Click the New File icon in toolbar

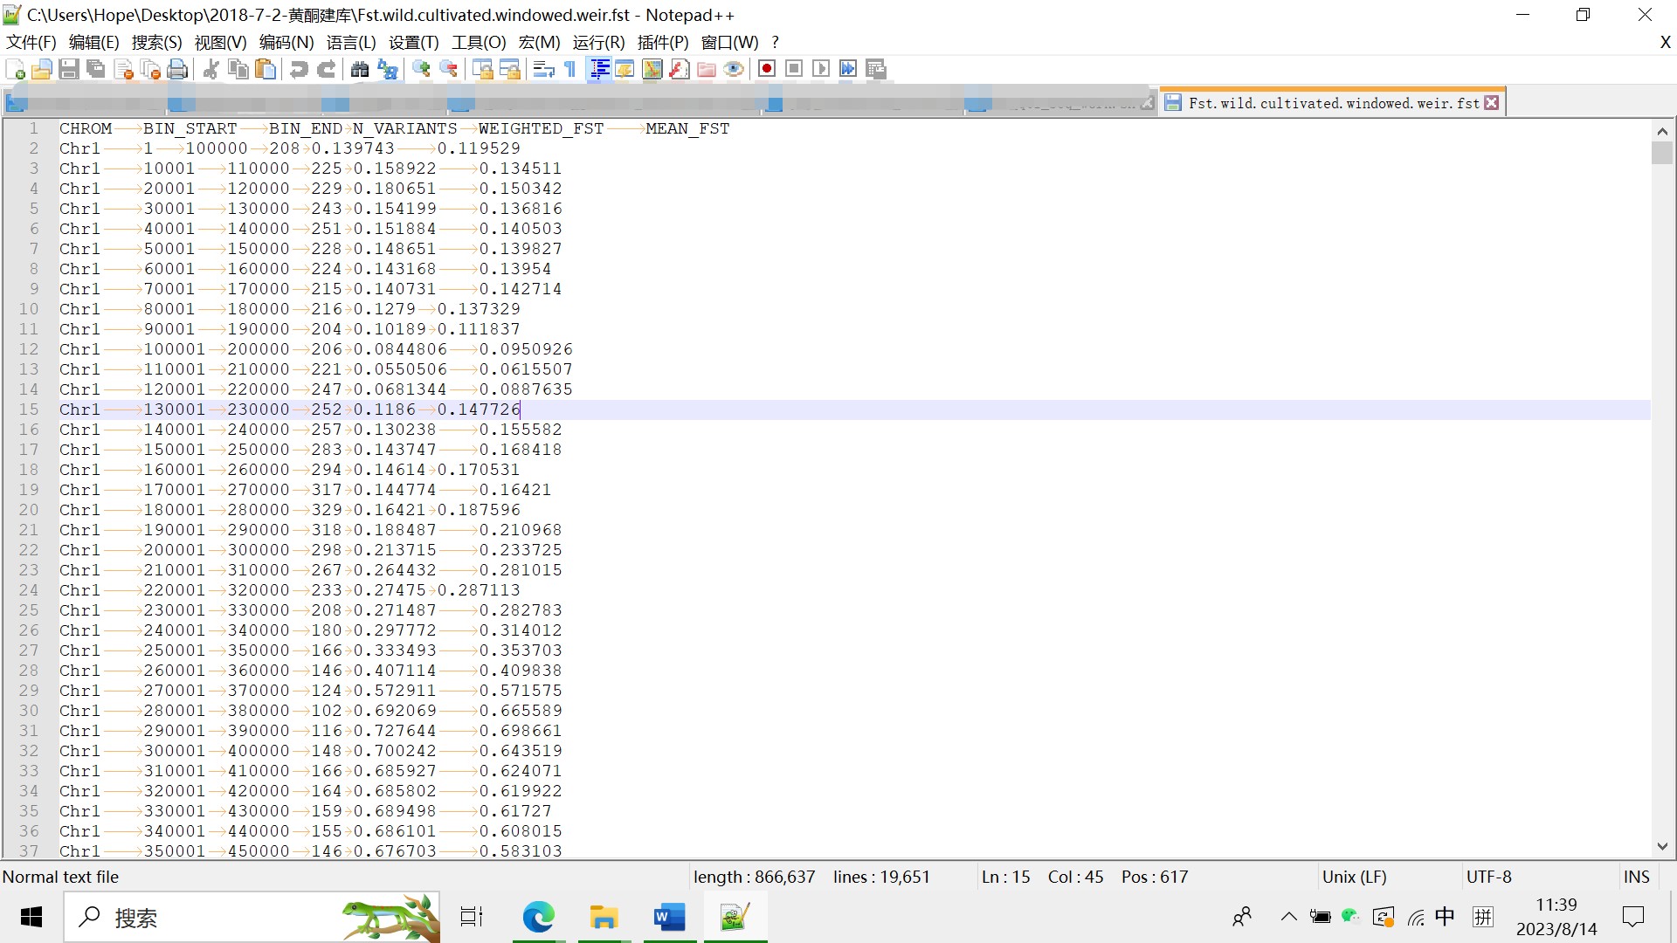coord(16,69)
